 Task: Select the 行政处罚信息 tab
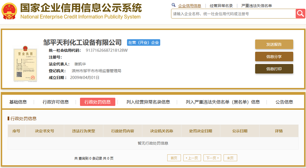coord(98,102)
